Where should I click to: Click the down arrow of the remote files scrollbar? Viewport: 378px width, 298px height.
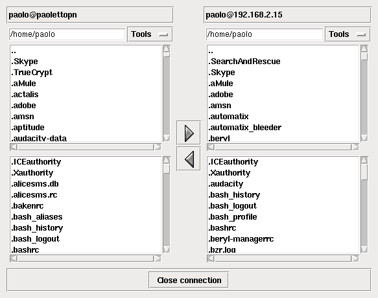coord(364,249)
